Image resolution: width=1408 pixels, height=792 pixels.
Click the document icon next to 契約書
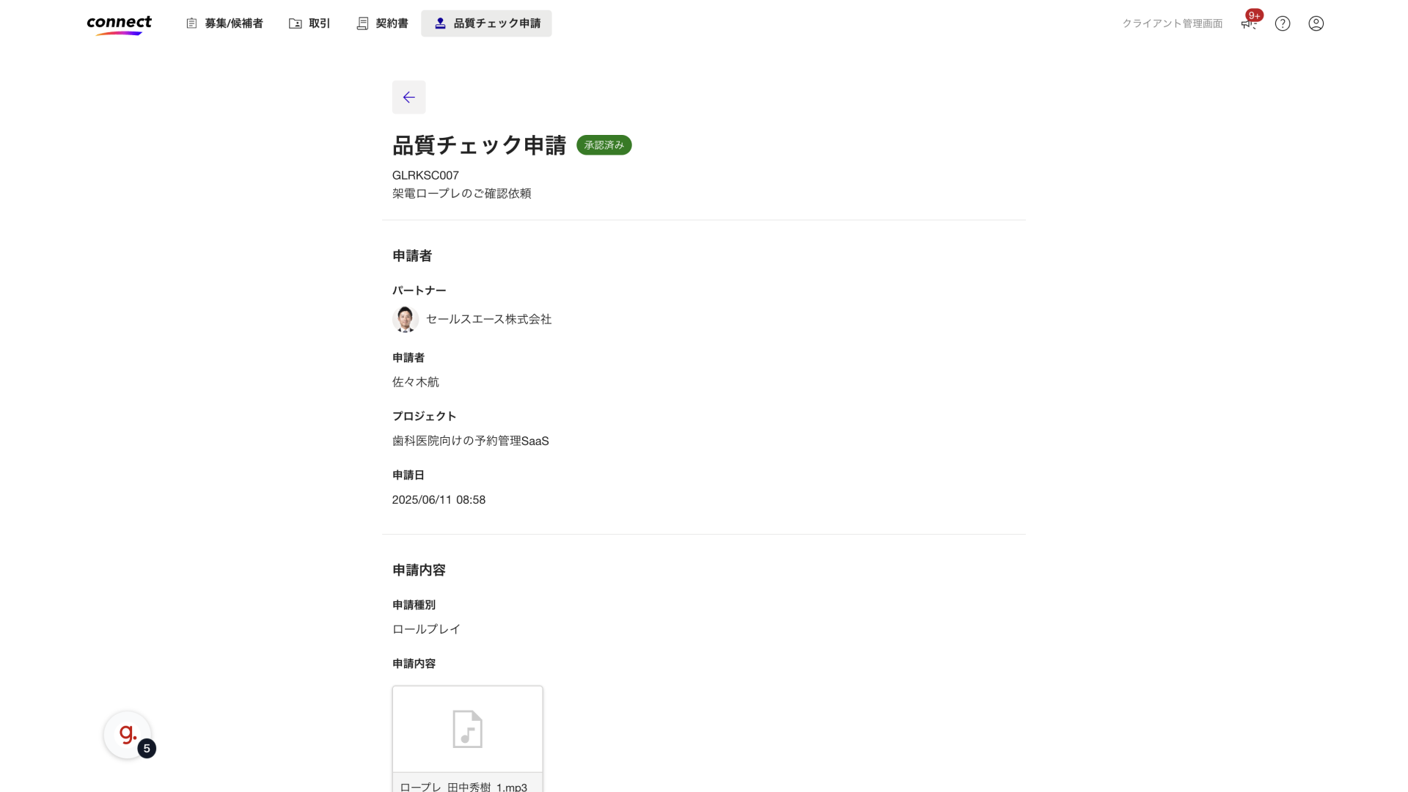[362, 23]
